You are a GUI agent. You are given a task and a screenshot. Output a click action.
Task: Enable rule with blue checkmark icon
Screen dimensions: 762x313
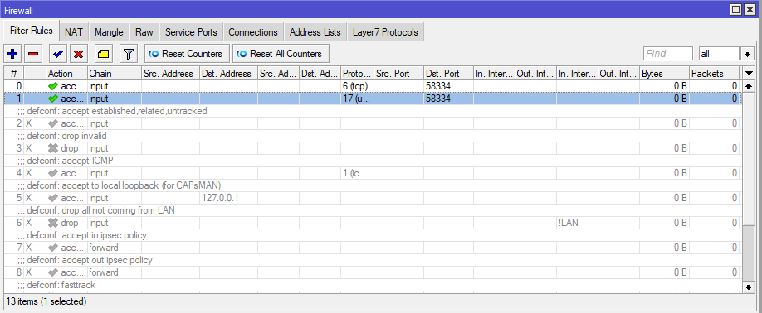[58, 54]
